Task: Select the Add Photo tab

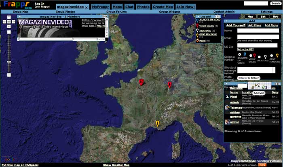Action: [271, 25]
